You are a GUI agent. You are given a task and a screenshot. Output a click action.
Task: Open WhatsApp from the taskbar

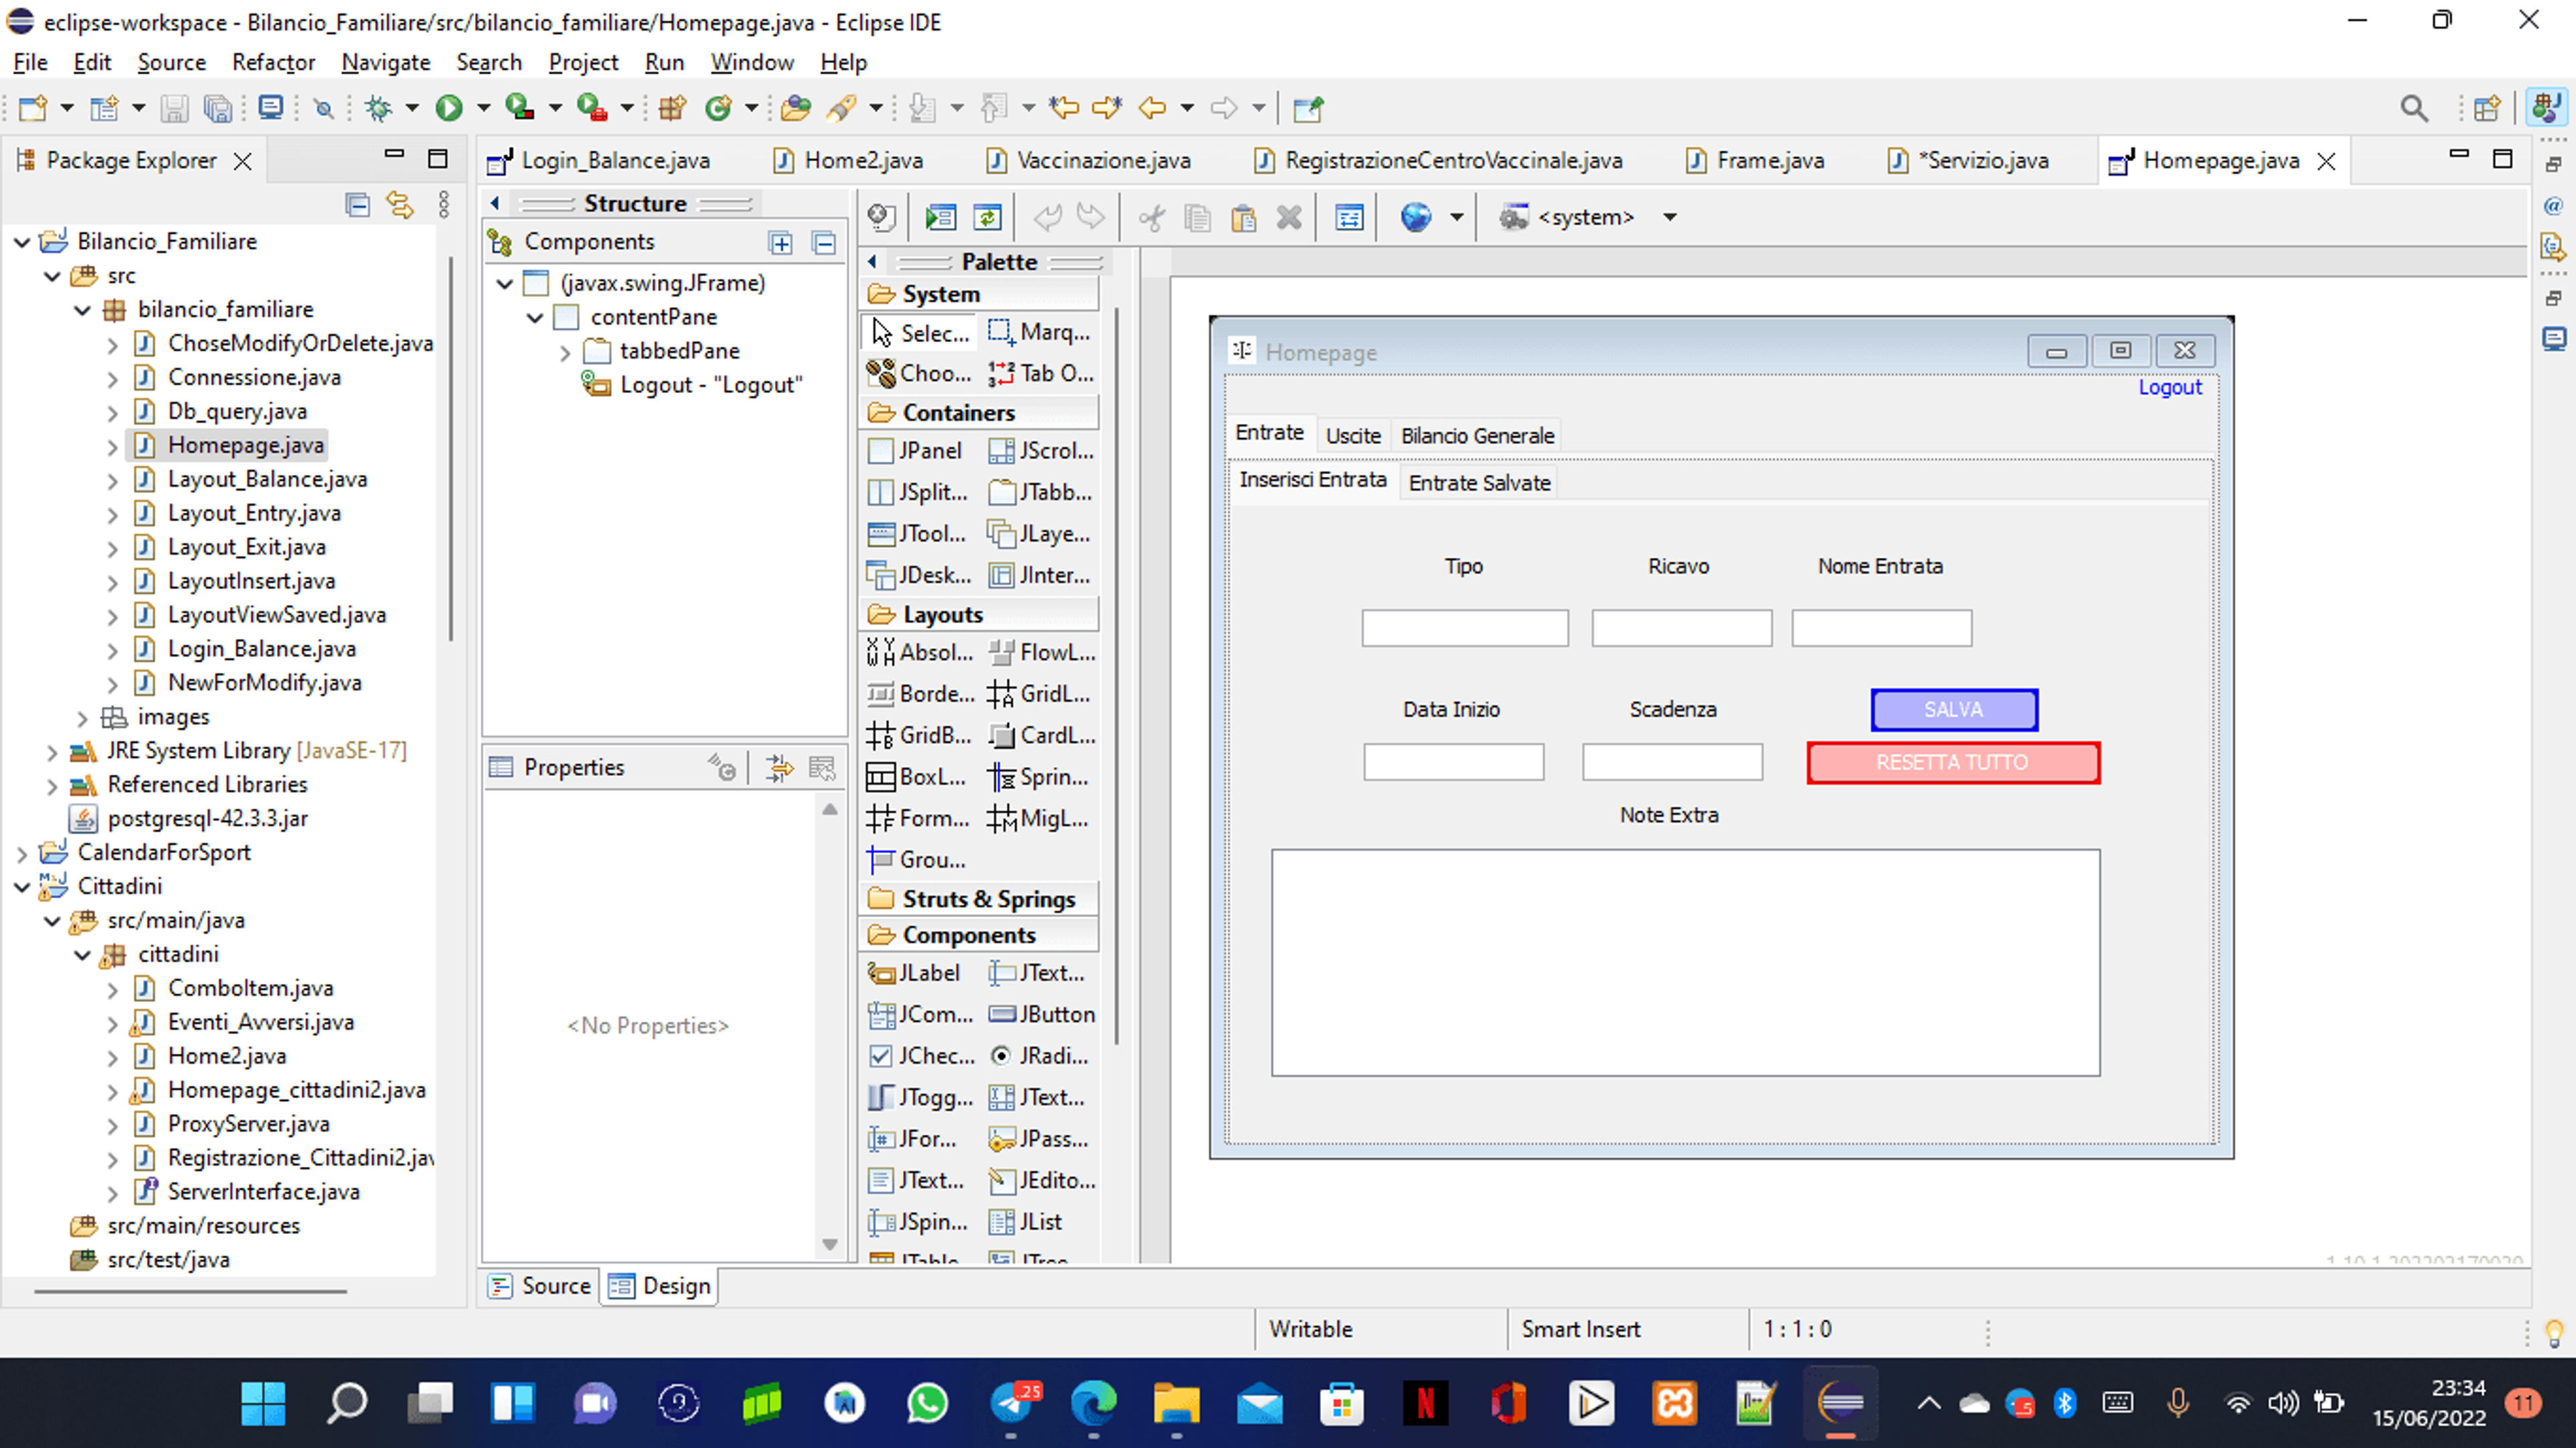coord(927,1403)
